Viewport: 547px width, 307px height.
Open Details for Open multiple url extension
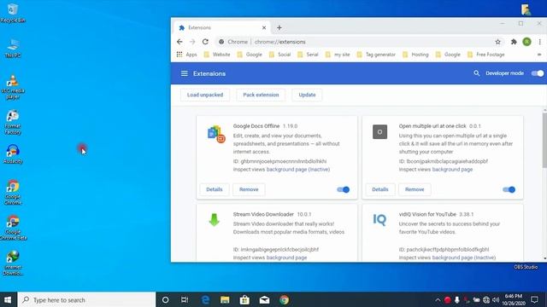pyautogui.click(x=379, y=189)
